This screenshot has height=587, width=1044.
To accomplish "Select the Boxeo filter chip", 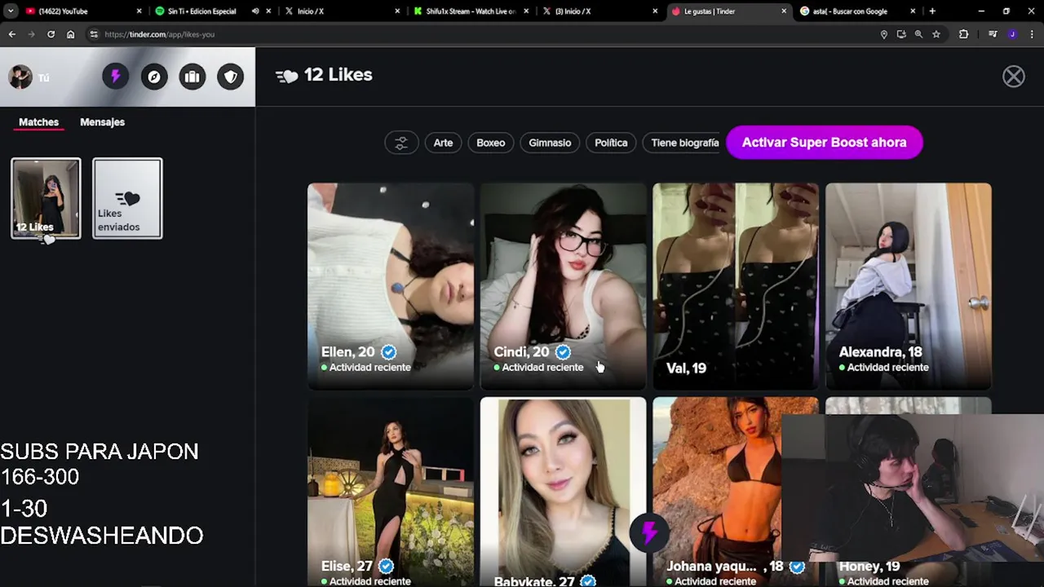I will 491,143.
